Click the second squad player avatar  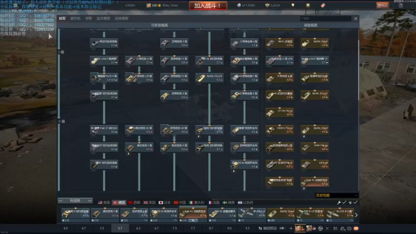[x=309, y=228]
